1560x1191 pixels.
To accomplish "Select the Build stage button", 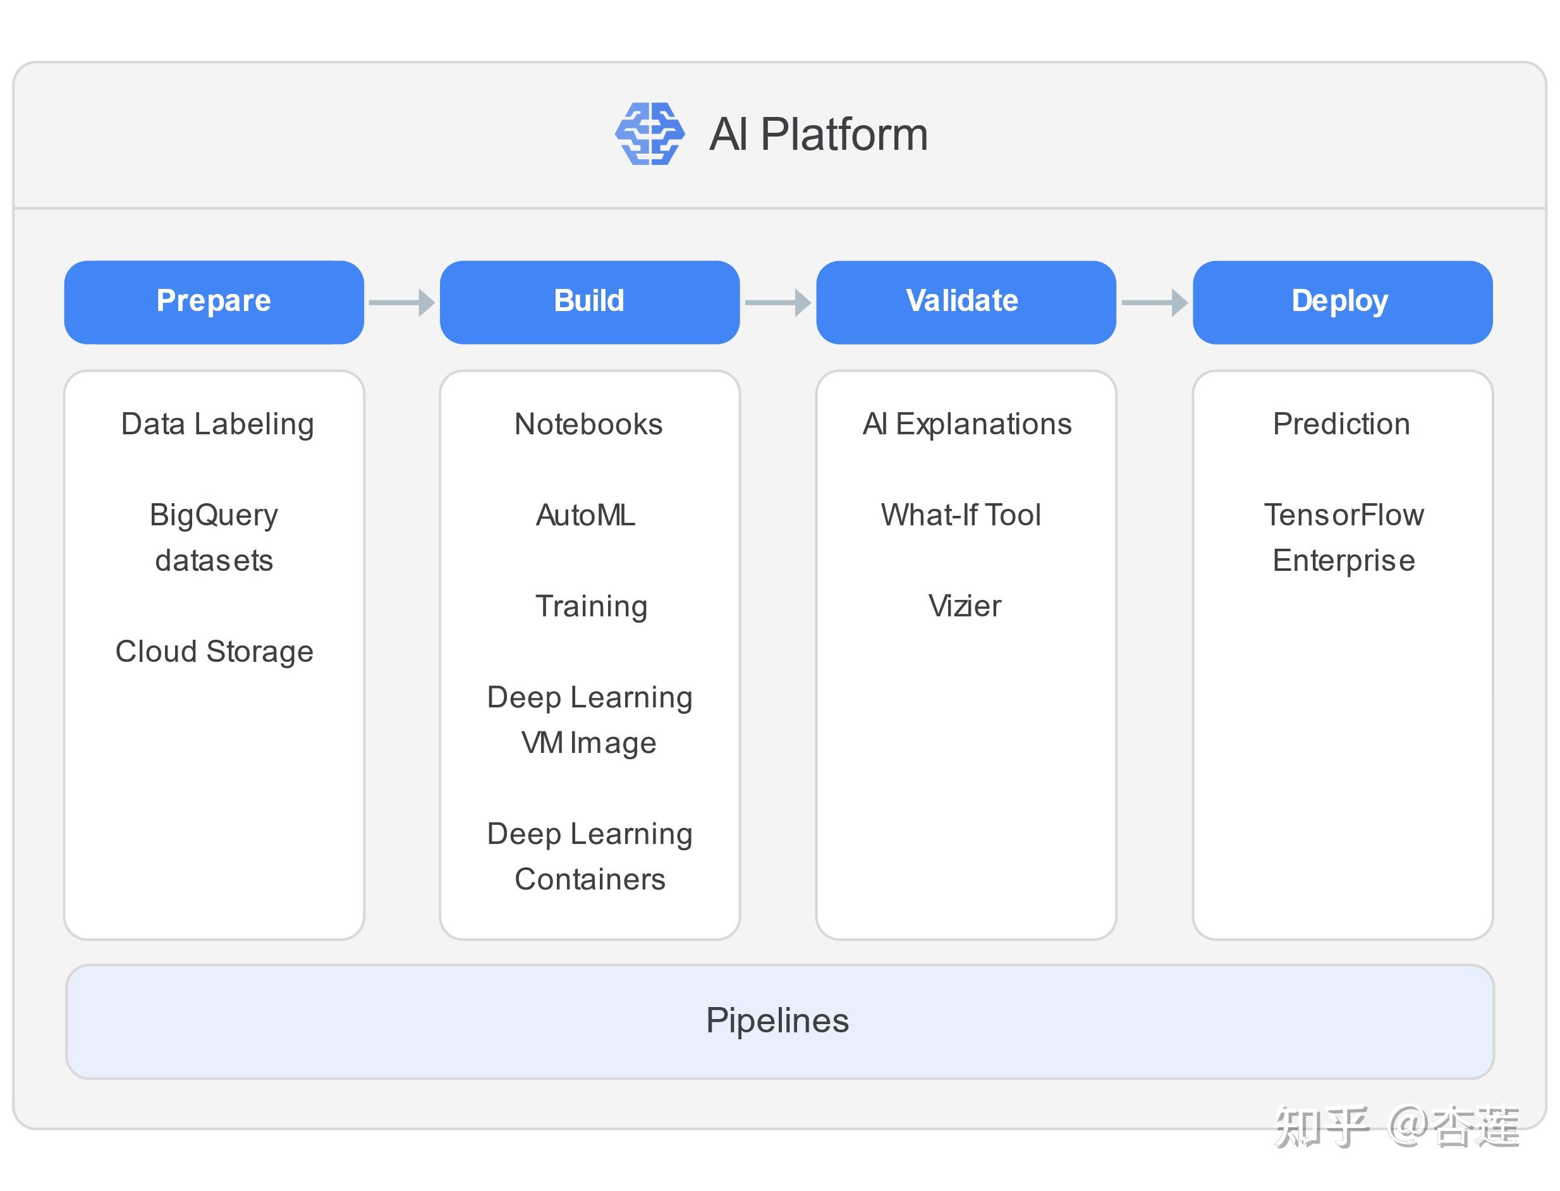I will tap(590, 303).
